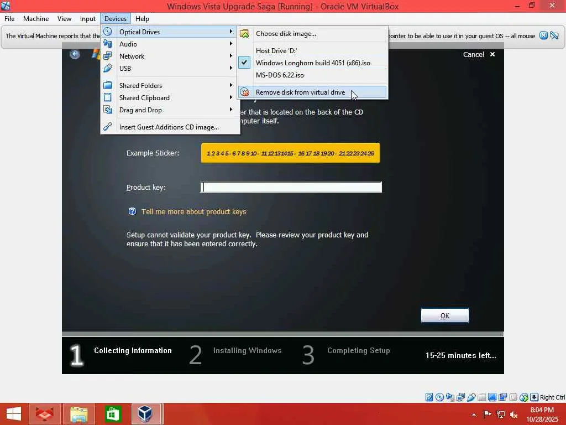Open Tell me more about product keys

pos(194,211)
